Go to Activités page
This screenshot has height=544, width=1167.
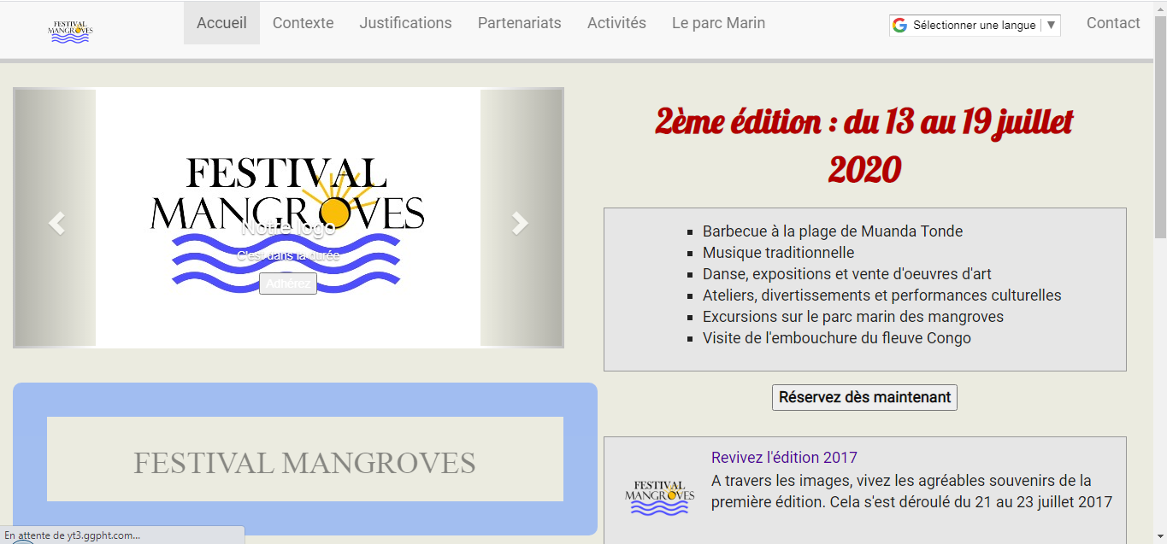pyautogui.click(x=616, y=23)
